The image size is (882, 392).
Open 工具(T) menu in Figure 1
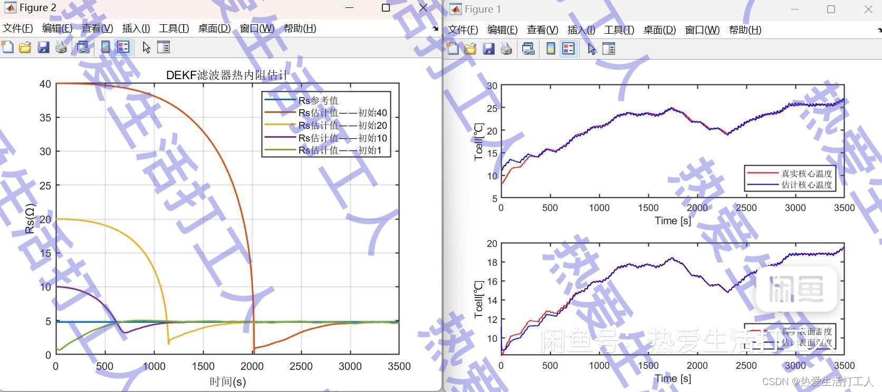[619, 30]
